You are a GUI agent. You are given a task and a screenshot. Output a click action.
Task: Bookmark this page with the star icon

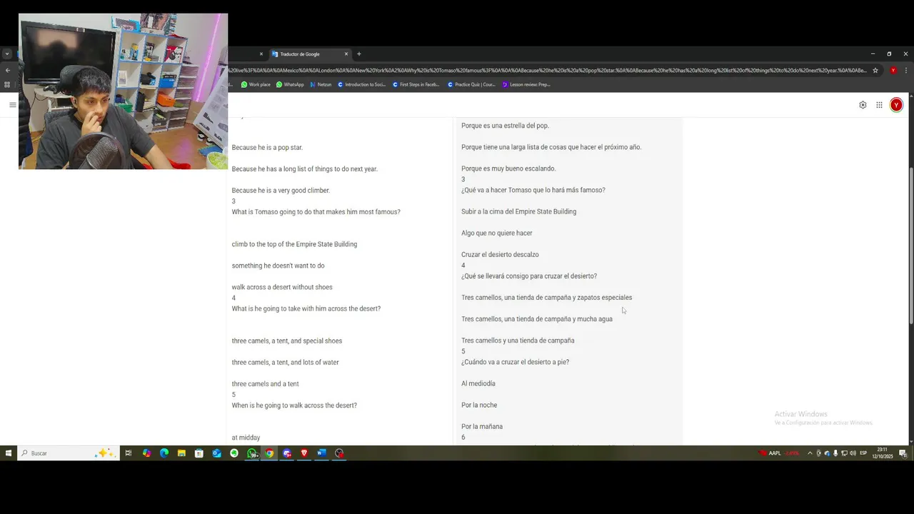click(x=875, y=71)
